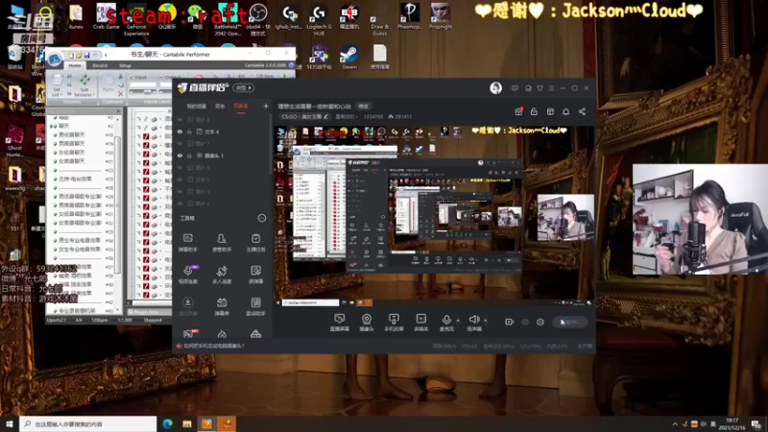Switch to the first scene tab 我的场景
768x432 pixels.
tap(197, 106)
